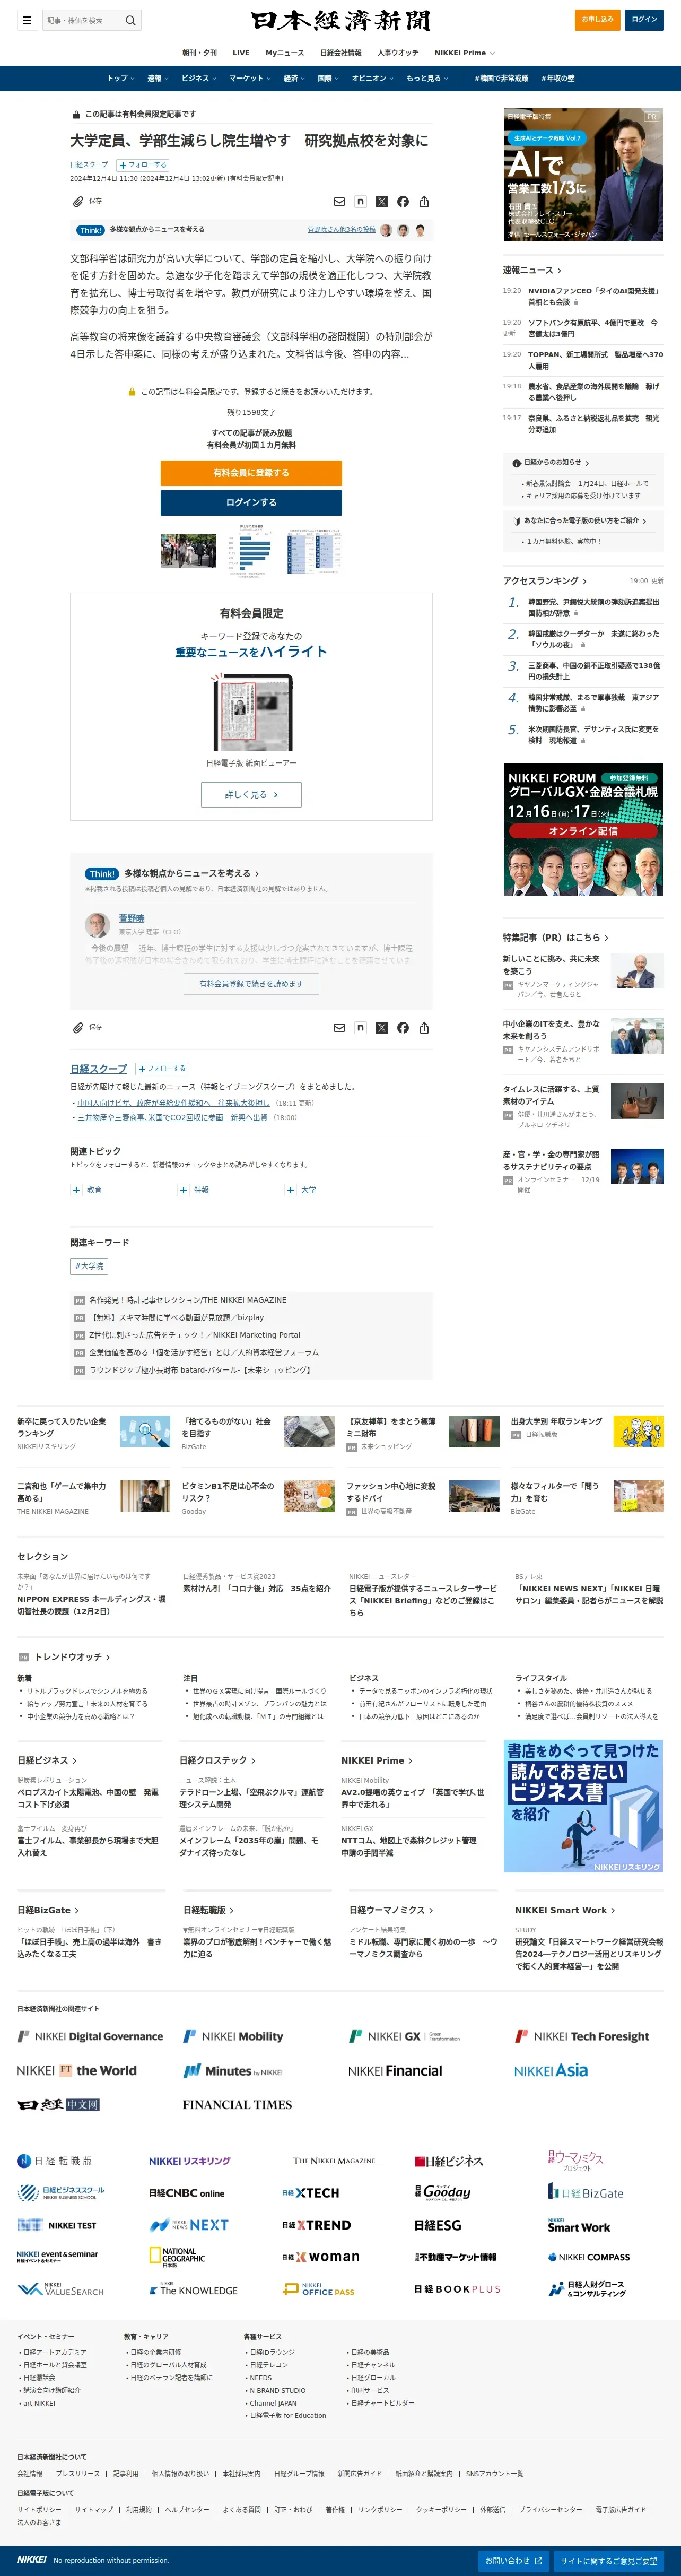Click お問い合わせ button in footer
Image resolution: width=681 pixels, height=2576 pixels.
(x=514, y=2561)
